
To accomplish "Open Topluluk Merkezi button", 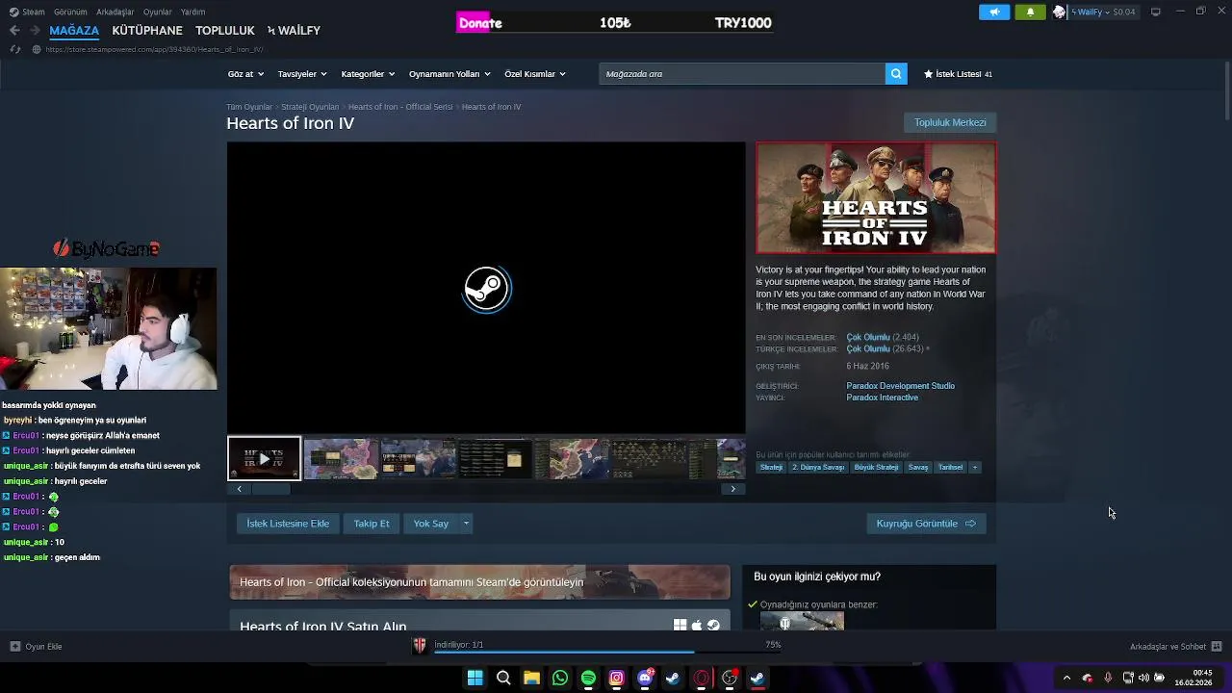I will tap(950, 122).
